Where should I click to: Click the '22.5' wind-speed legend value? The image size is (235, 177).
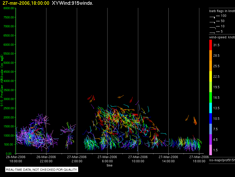(x=216, y=77)
